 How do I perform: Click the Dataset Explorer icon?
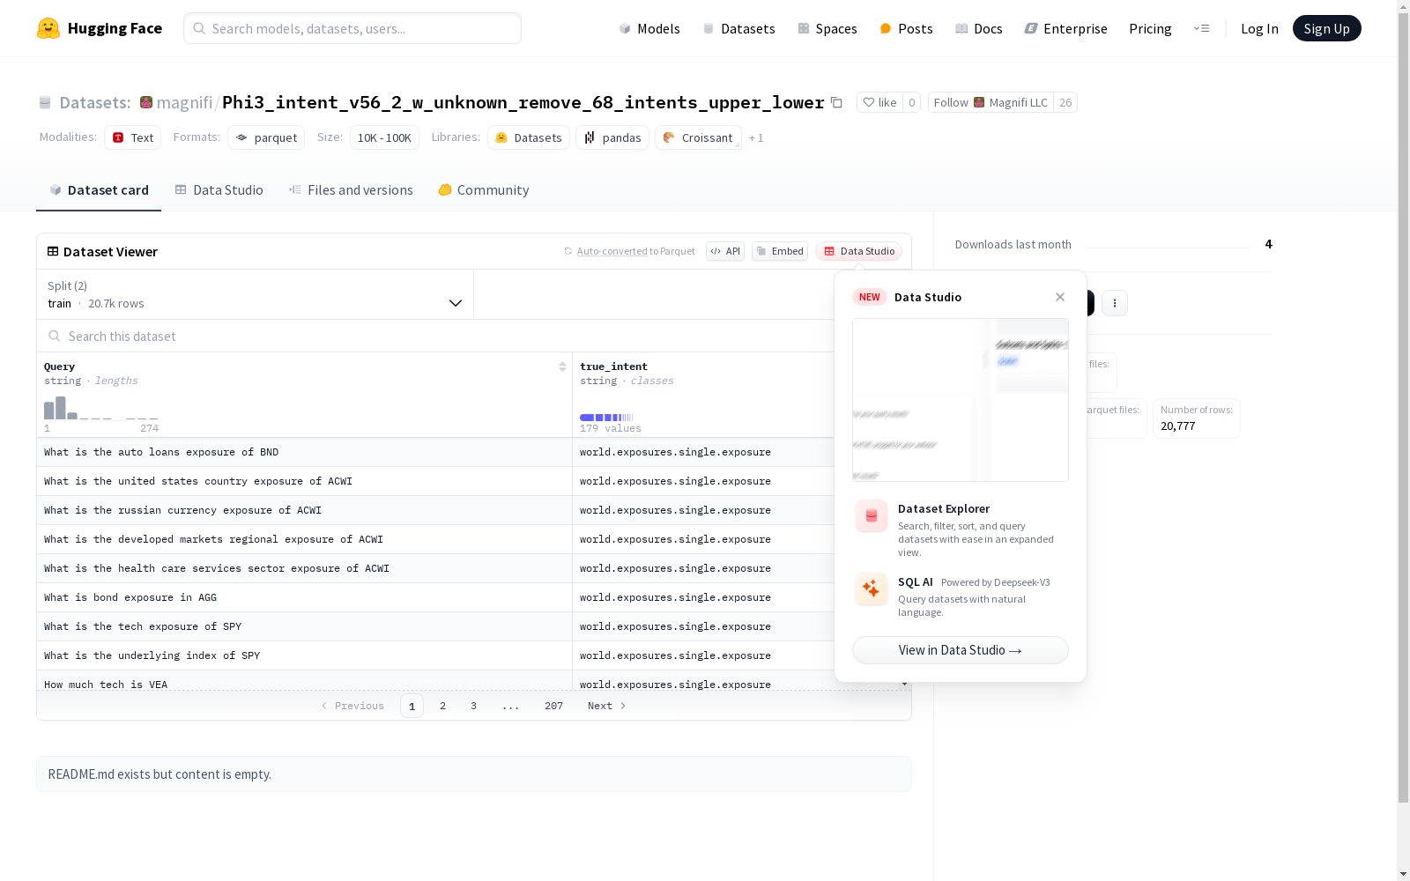[872, 516]
